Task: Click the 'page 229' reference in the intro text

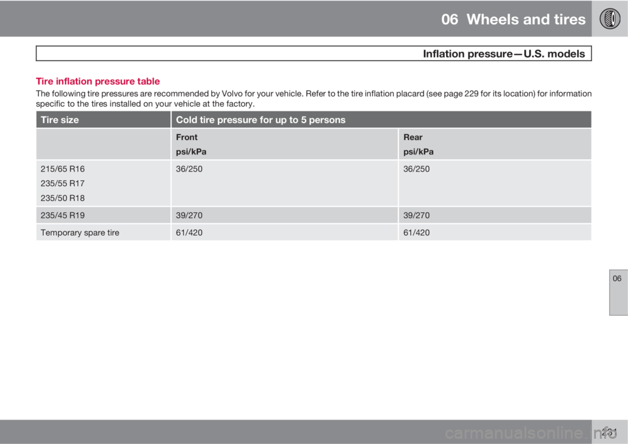Action: pyautogui.click(x=461, y=94)
